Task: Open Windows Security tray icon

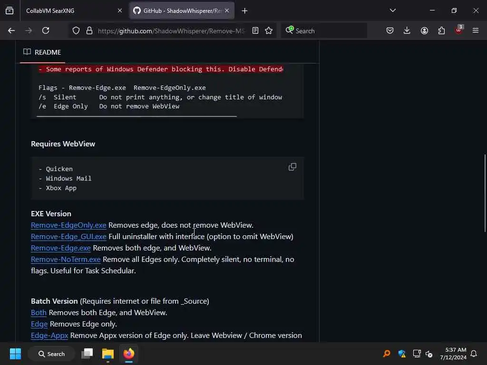Action: point(402,354)
